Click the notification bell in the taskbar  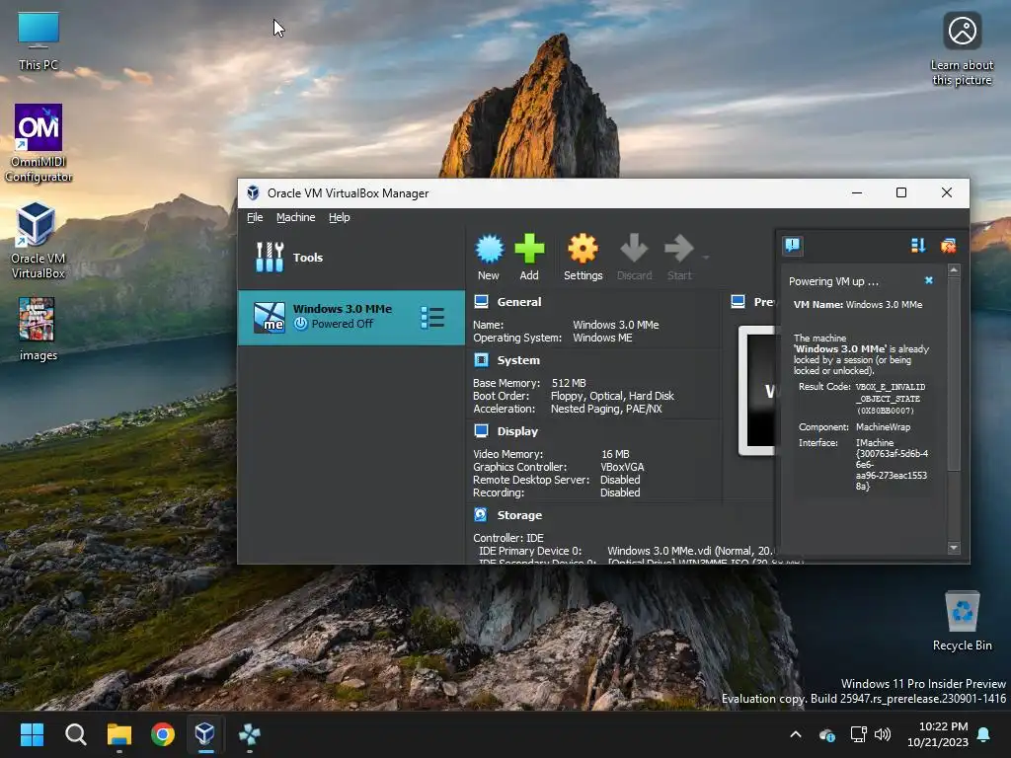coord(983,734)
